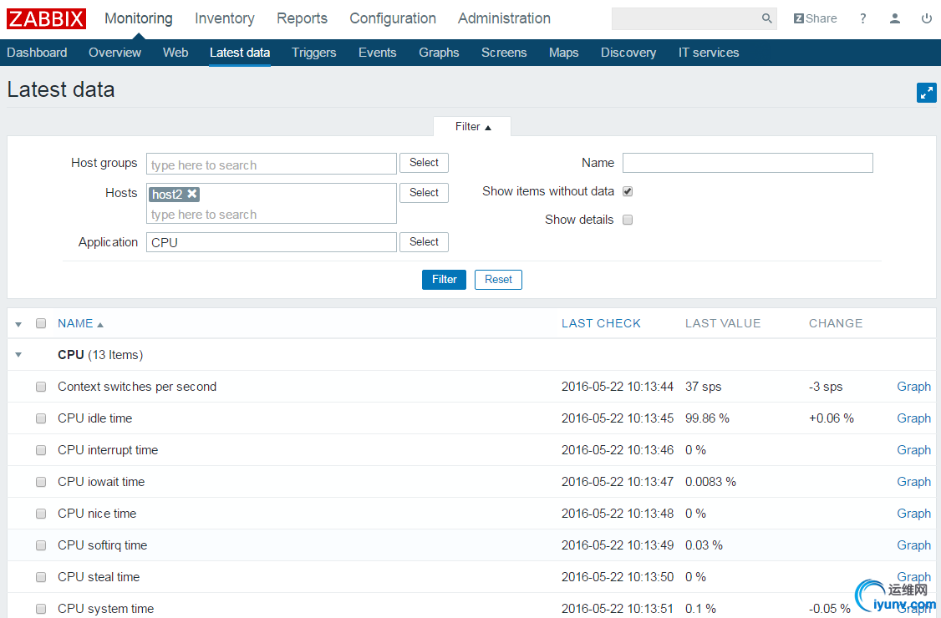Open Graph for CPU idle time
The image size is (941, 618).
[913, 418]
